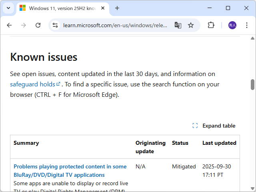This screenshot has height=192, width=256.
Task: Reload the page with refresh icon
Action: point(38,25)
